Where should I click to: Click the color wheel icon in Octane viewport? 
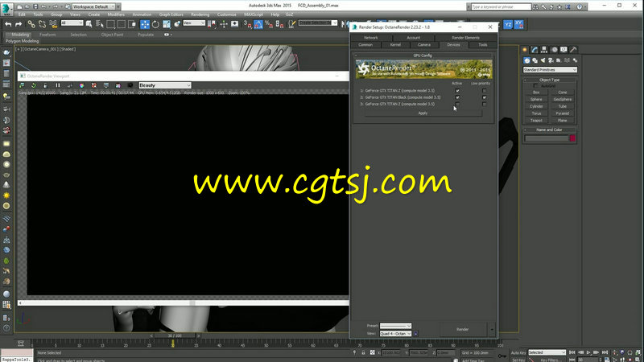(x=82, y=85)
